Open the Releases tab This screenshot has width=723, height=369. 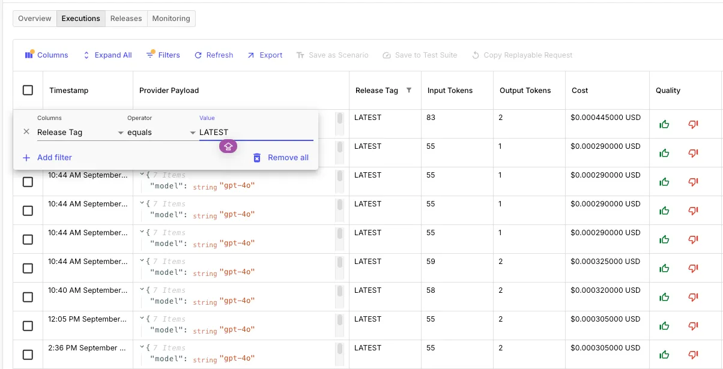click(126, 19)
